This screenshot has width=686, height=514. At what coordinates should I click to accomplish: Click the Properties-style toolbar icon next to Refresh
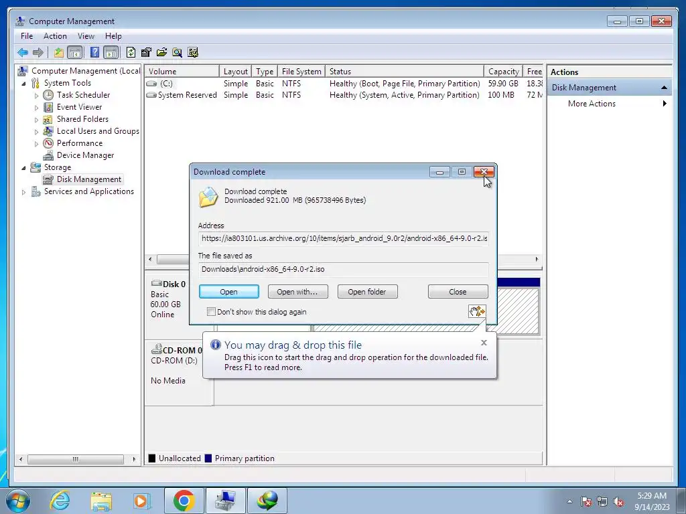tap(146, 52)
